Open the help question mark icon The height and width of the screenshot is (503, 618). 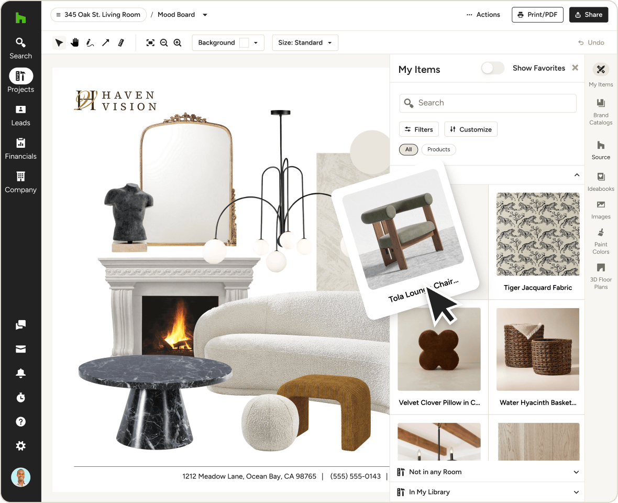pyautogui.click(x=20, y=422)
